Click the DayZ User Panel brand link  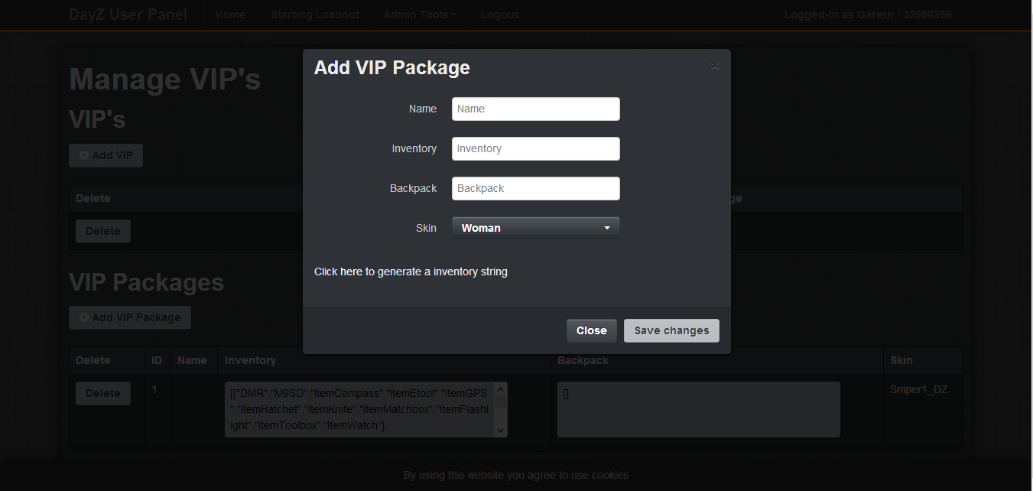point(128,15)
